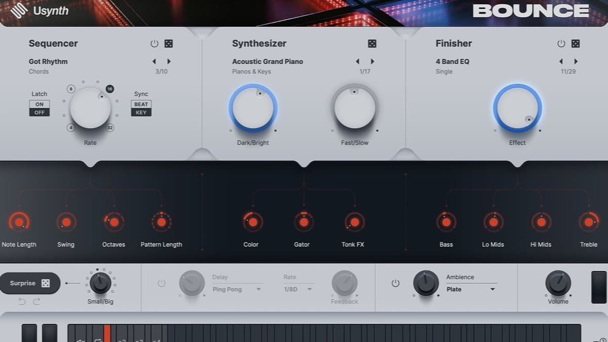This screenshot has width=608, height=342.
Task: Open the Plate ambience dropdown
Action: pyautogui.click(x=471, y=289)
